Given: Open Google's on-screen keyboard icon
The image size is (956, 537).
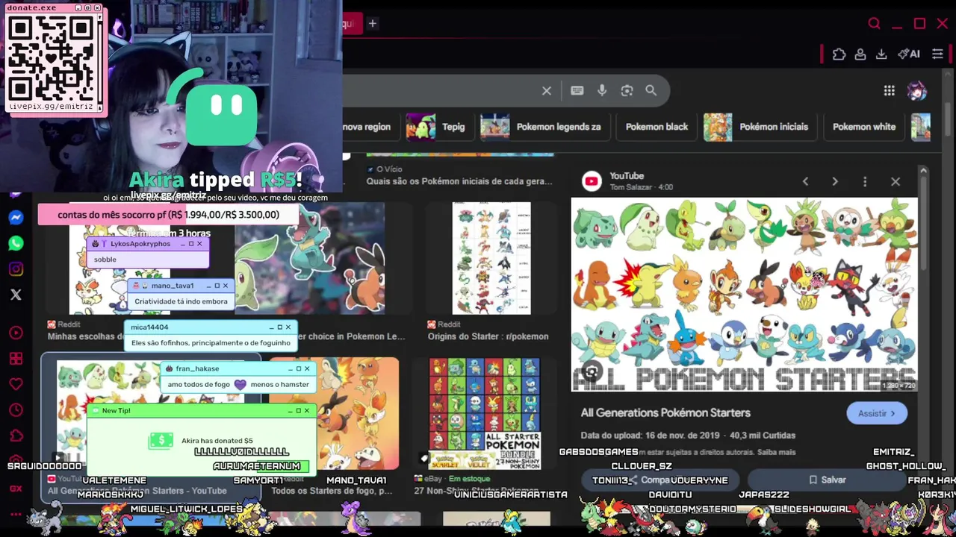Looking at the screenshot, I should point(577,91).
